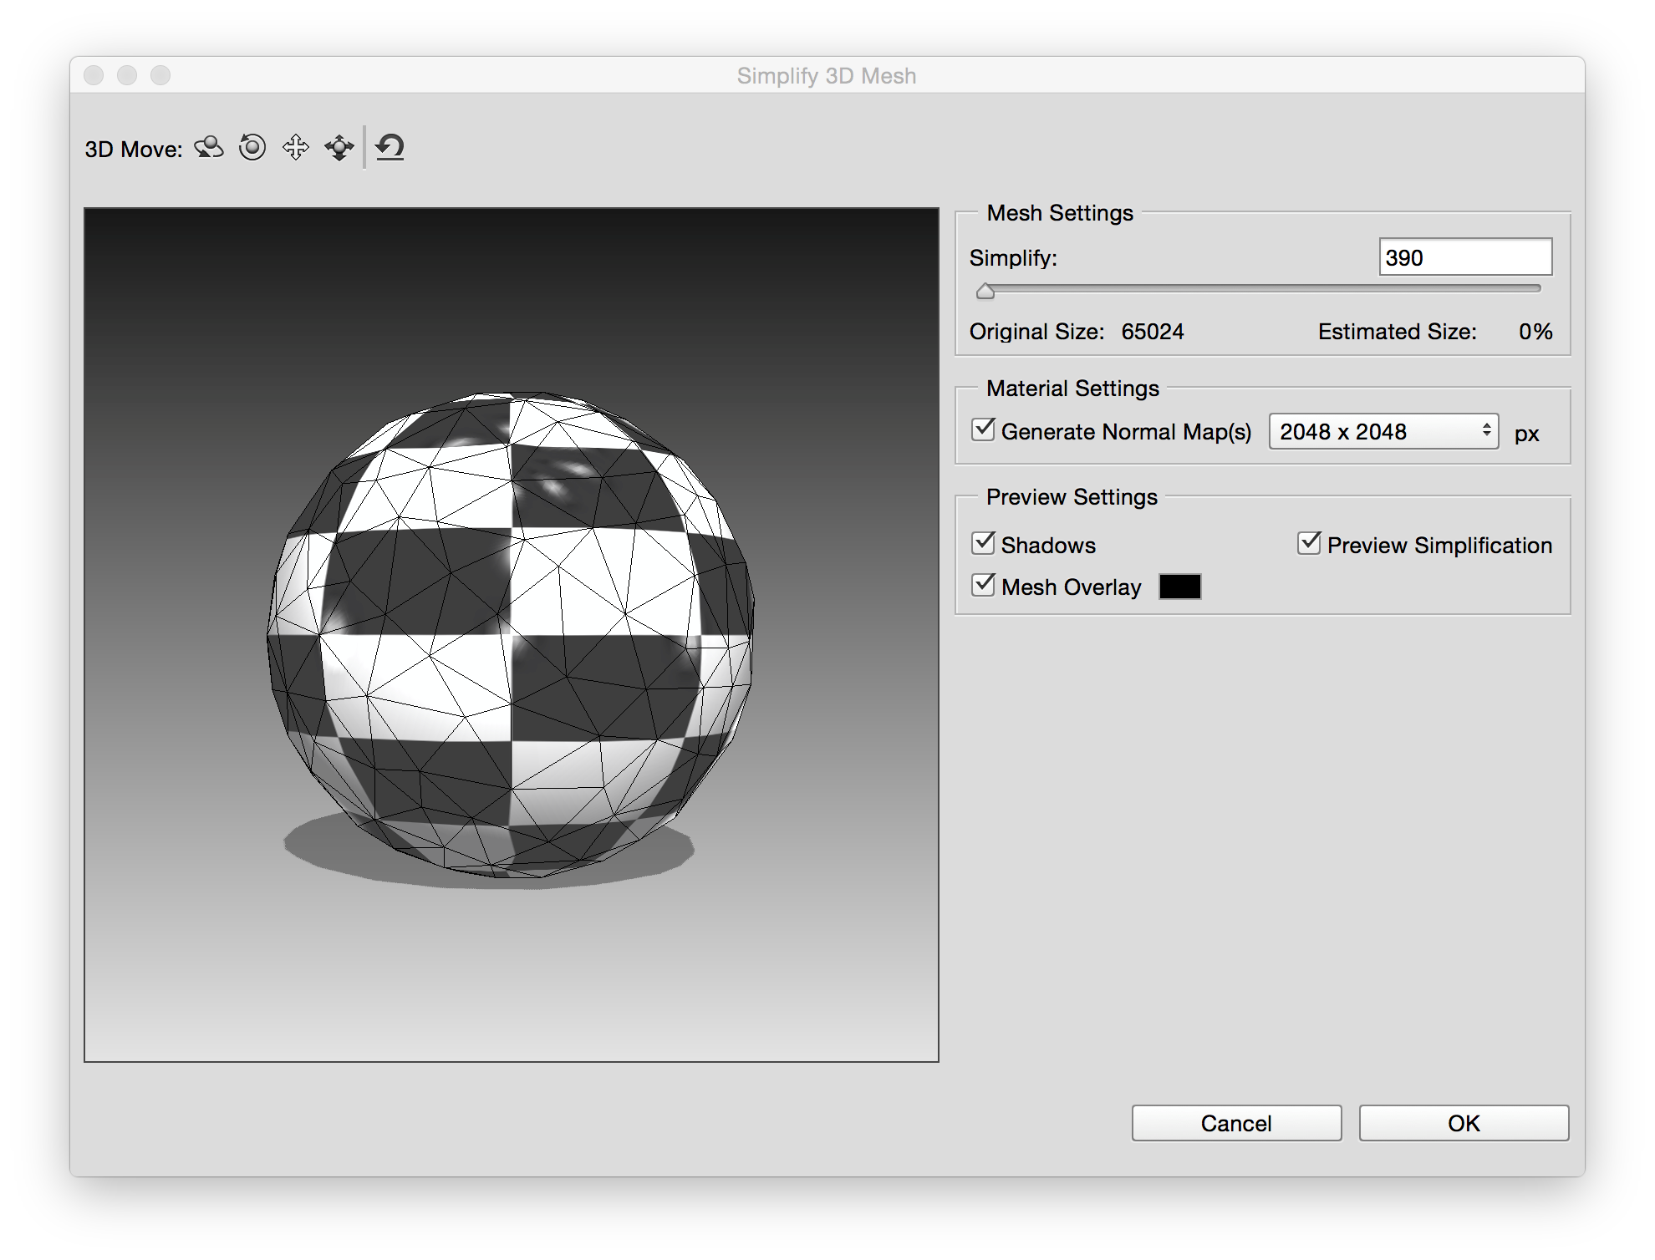Toggle the Preview Simplification checkbox
This screenshot has width=1655, height=1260.
tap(1309, 544)
